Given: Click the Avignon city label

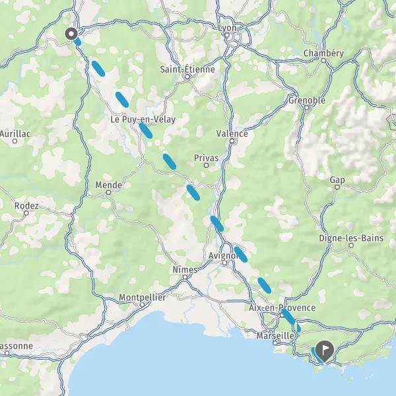Looking at the screenshot, I should click(224, 256).
